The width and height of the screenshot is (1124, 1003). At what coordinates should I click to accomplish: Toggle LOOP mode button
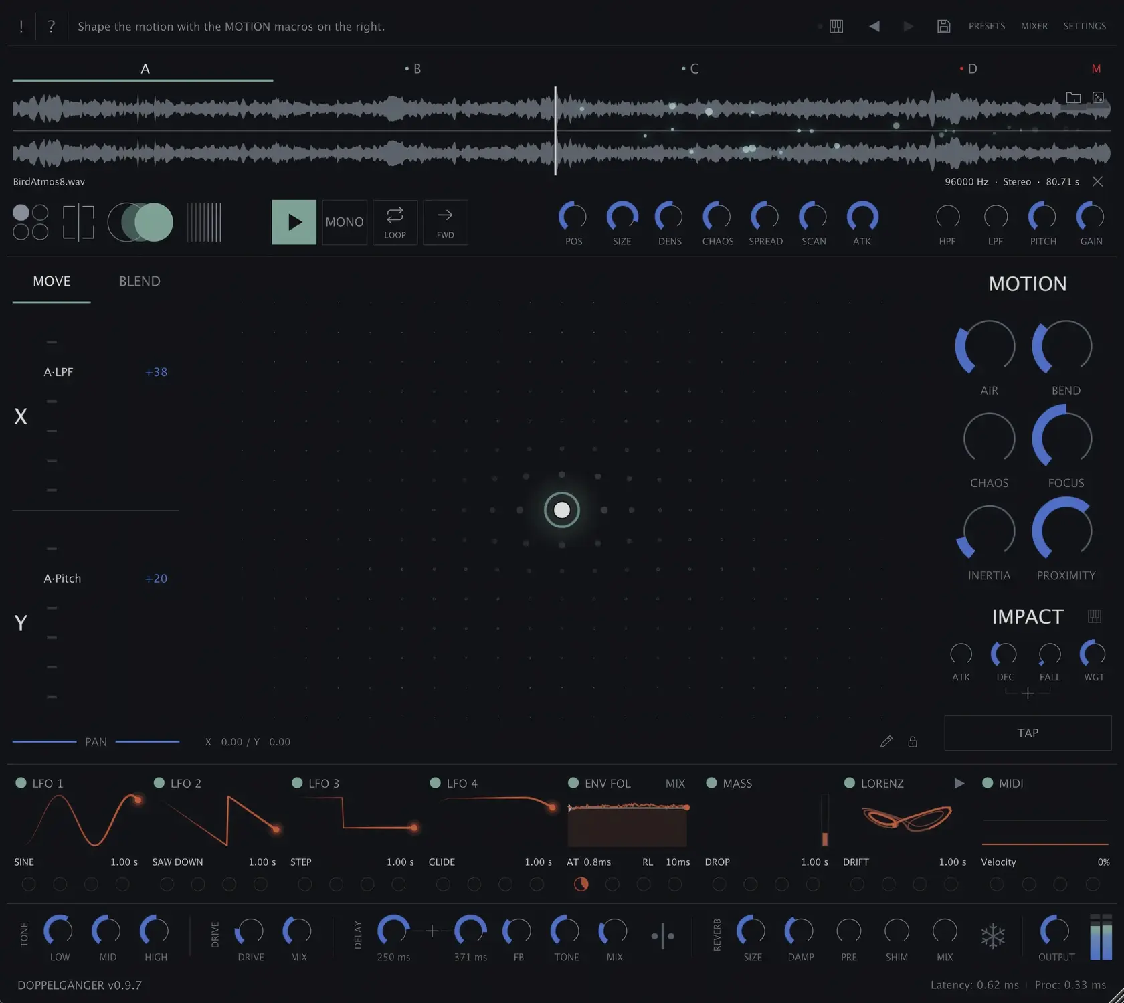pyautogui.click(x=395, y=222)
